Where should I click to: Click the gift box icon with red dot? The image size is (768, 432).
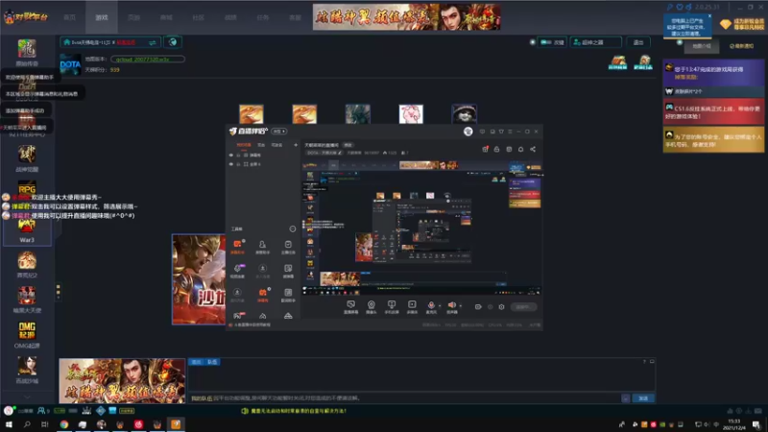point(485,149)
